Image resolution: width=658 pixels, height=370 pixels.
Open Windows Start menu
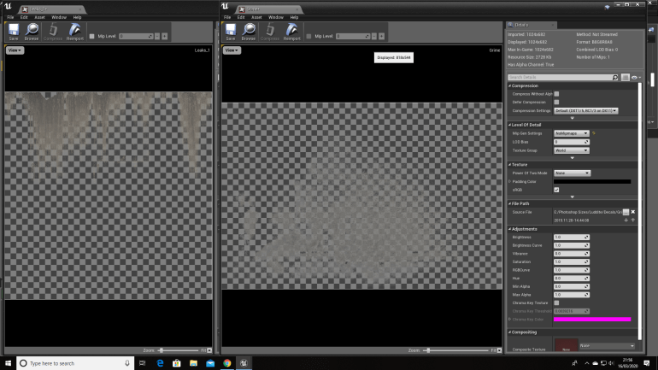pos(8,363)
